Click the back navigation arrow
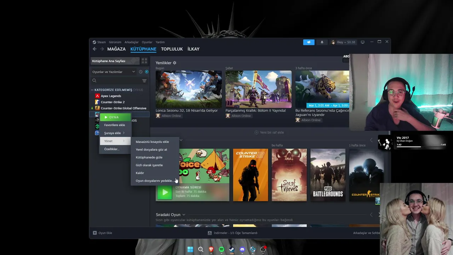 [94, 49]
